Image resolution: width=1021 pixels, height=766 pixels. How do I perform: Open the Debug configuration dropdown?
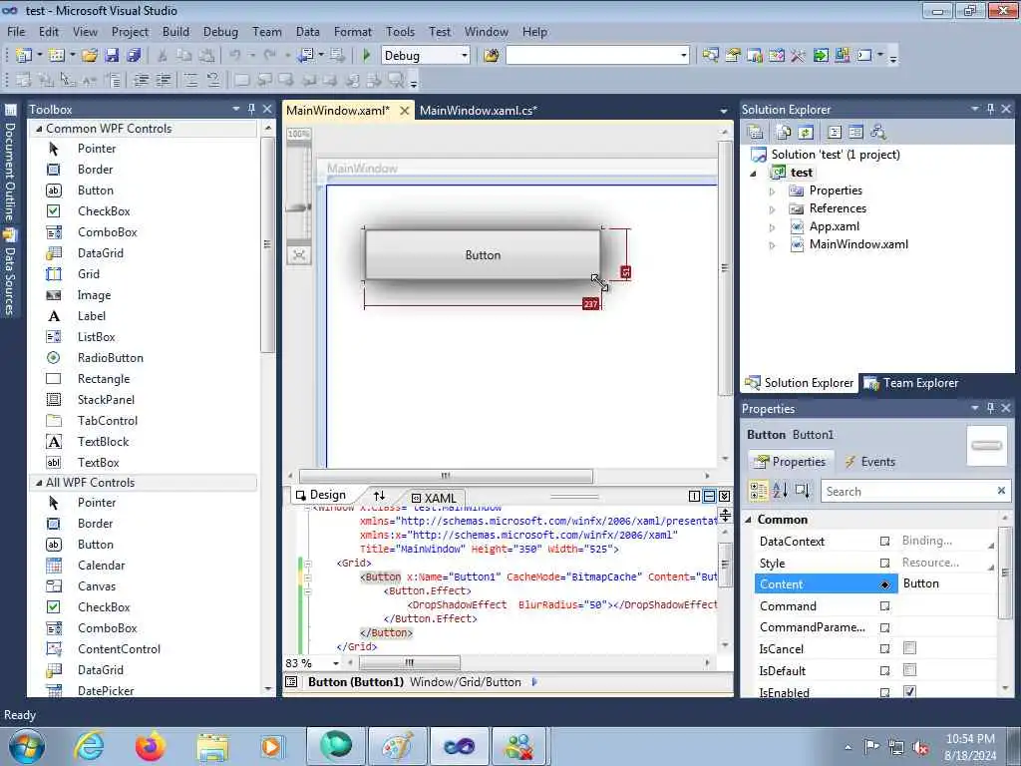point(465,56)
